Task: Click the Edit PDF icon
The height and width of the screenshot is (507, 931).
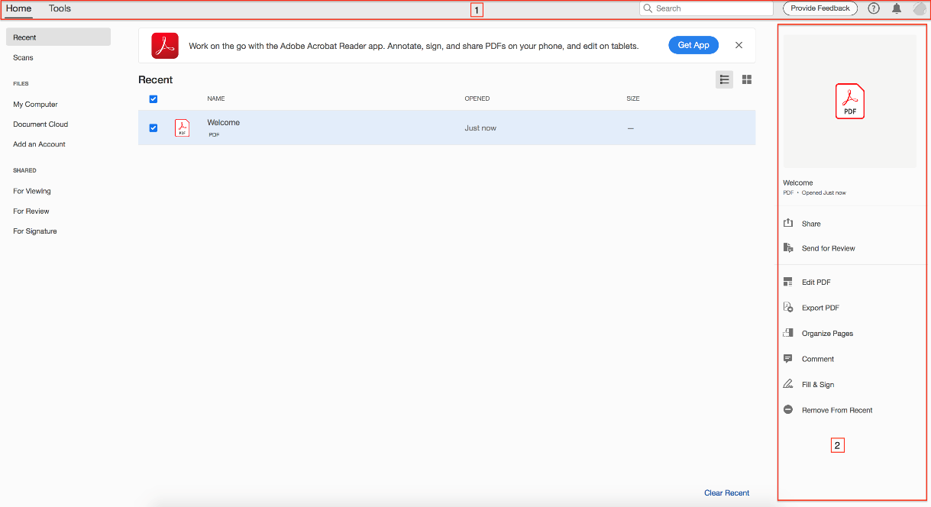Action: [x=788, y=282]
